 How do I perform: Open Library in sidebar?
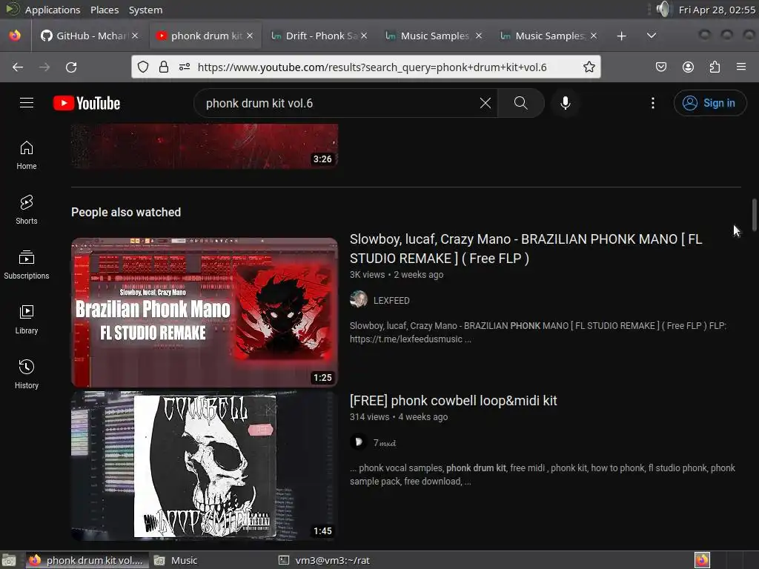pos(27,319)
